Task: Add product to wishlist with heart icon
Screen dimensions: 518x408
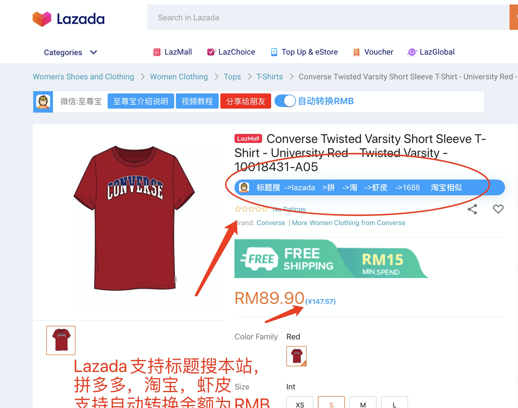Action: point(498,209)
